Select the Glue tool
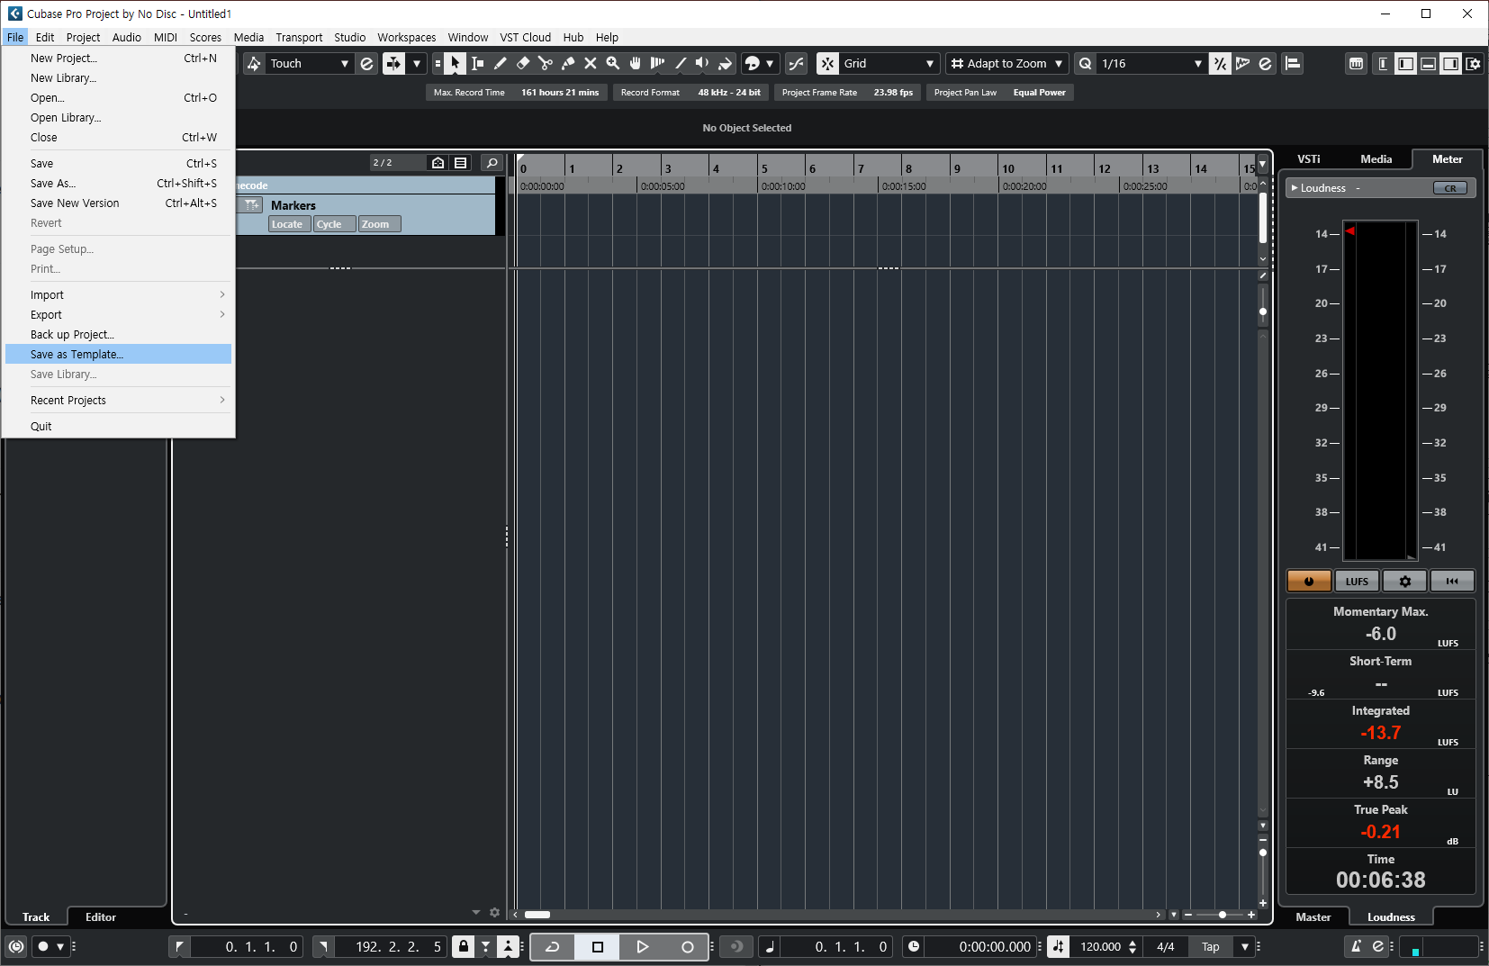This screenshot has width=1489, height=966. 567,63
